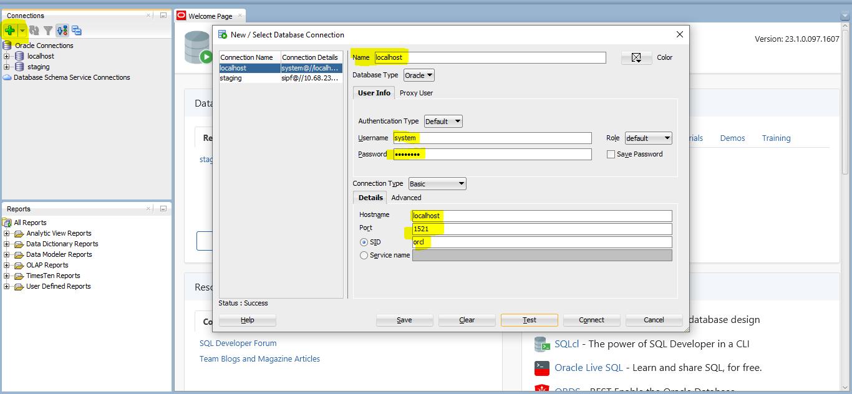Click the connection Name input field

[489, 57]
